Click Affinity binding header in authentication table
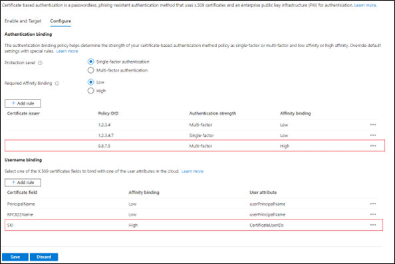Image resolution: width=395 pixels, height=264 pixels. [x=295, y=113]
